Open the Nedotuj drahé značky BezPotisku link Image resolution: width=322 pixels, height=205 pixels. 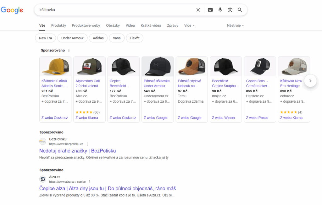(x=78, y=151)
